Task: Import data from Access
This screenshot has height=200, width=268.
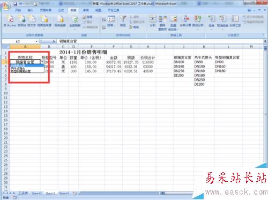Action: coord(10,21)
